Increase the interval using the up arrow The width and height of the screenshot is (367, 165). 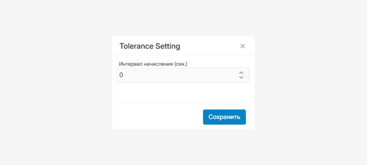click(x=241, y=73)
